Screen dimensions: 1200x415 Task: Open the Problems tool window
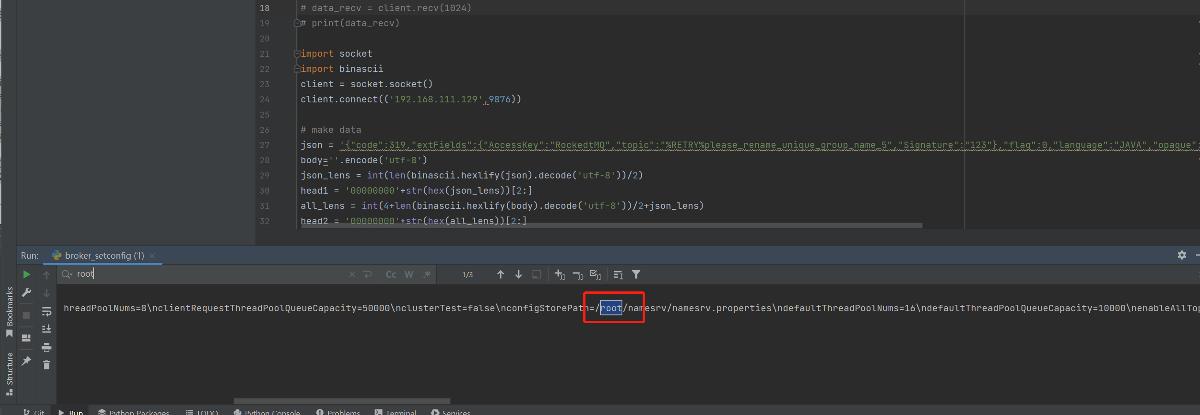pos(338,412)
